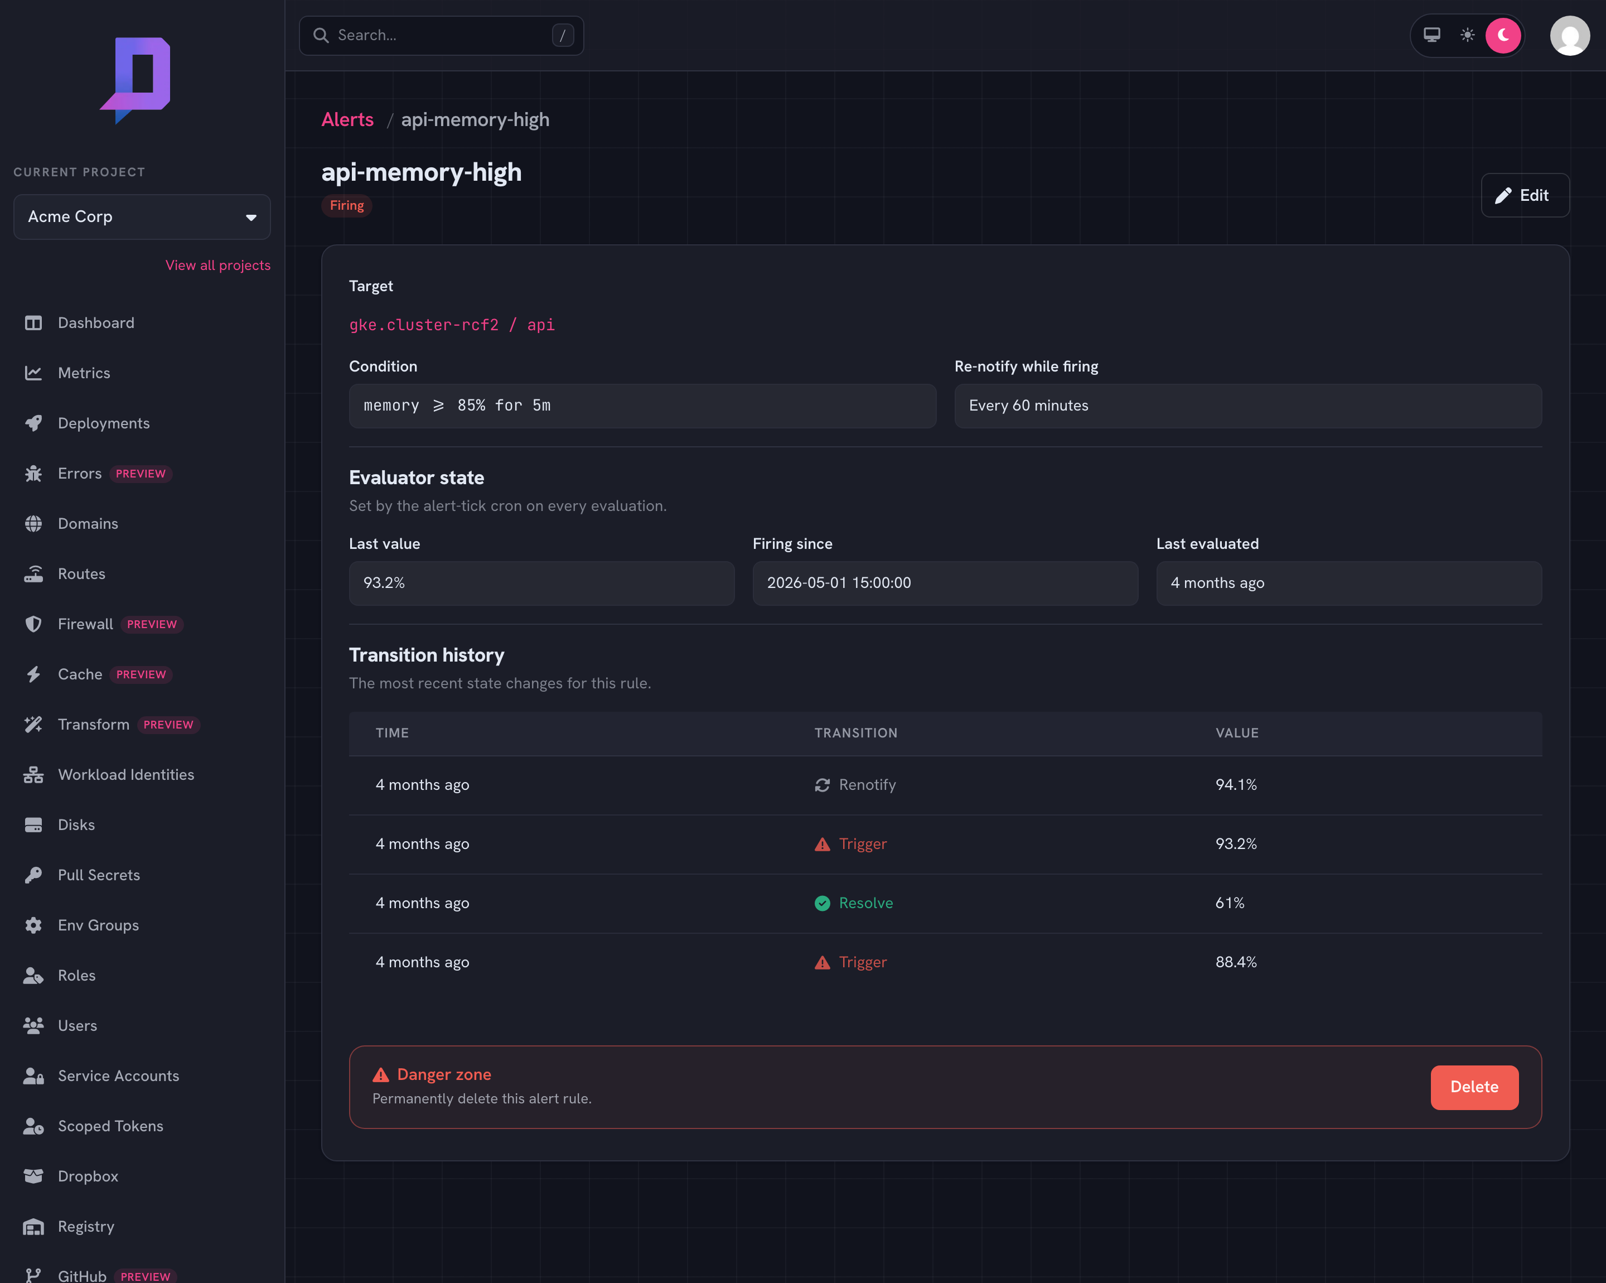
Task: Click warning icon in 93.2% Trigger row
Action: click(823, 844)
